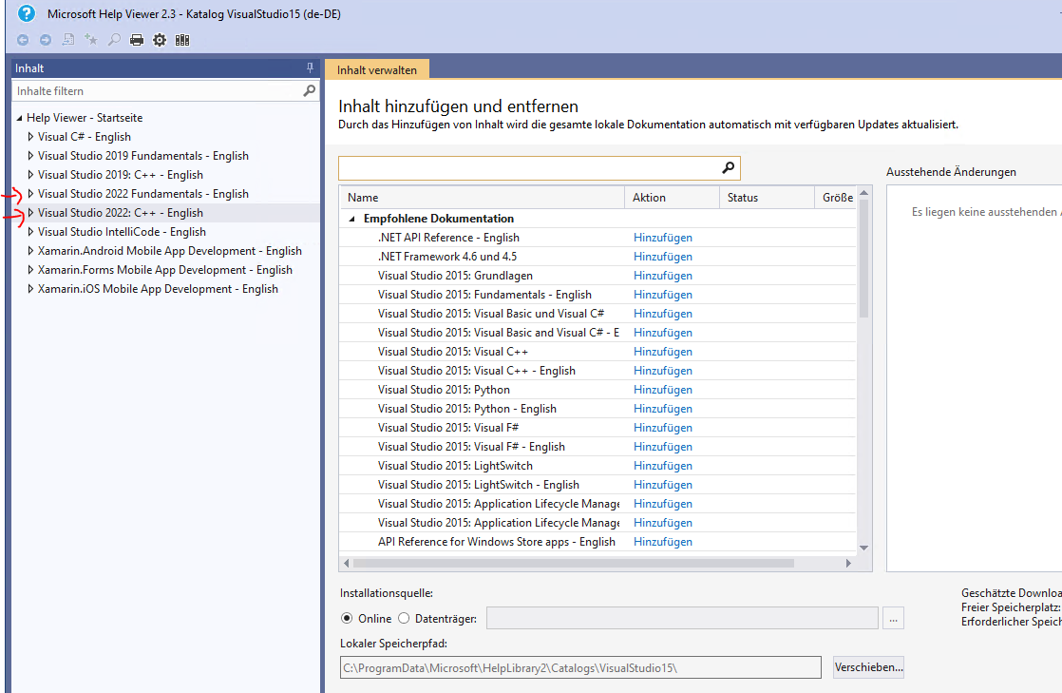
Task: Click Hinzufügen for .NET Framework 4.6 und 4.5
Action: [662, 257]
